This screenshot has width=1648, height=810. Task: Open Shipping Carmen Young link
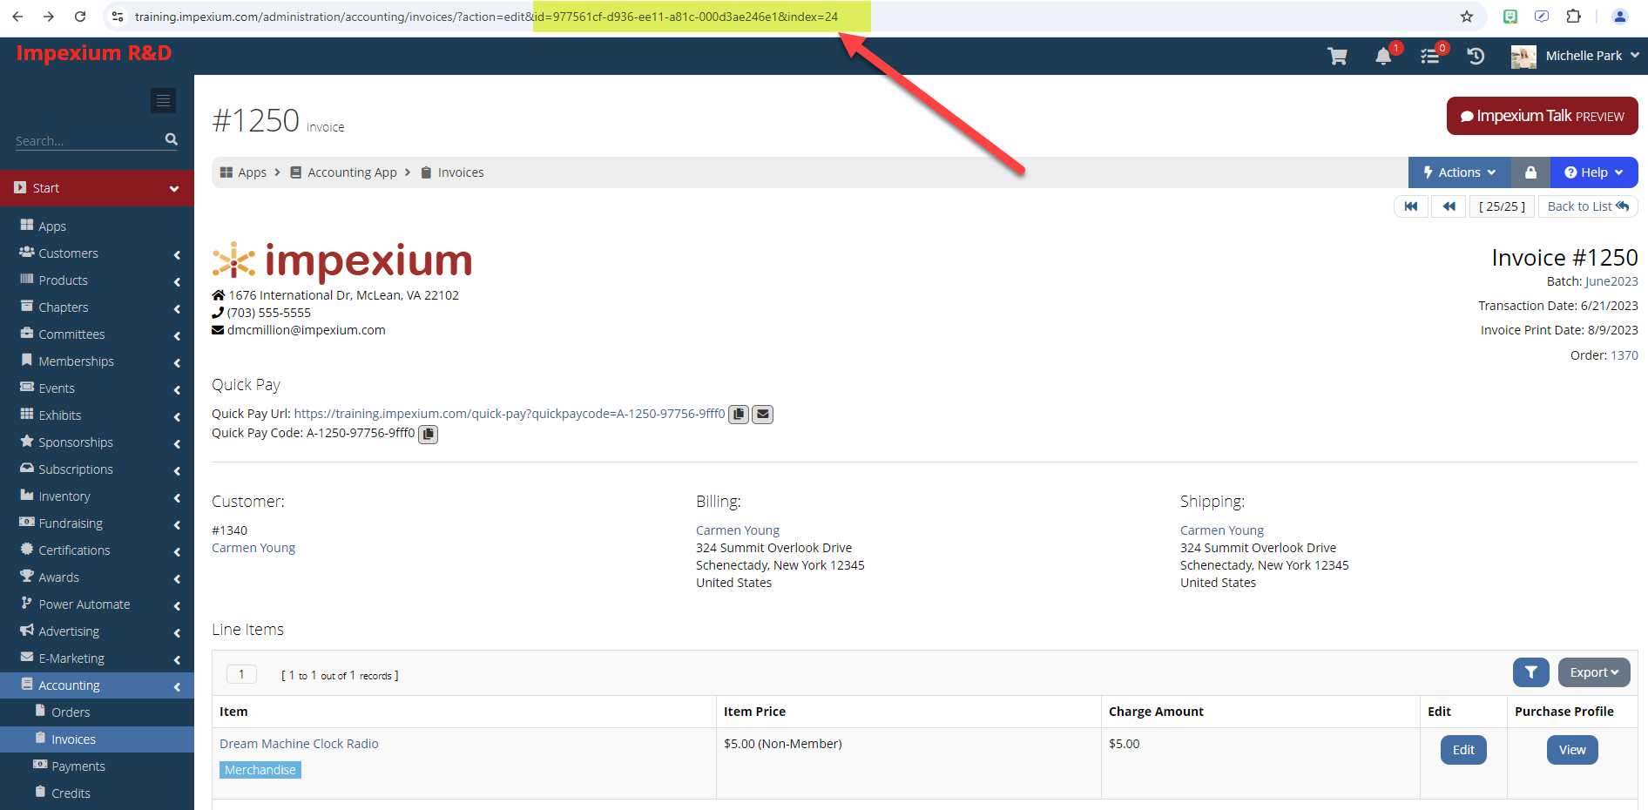pos(1222,530)
